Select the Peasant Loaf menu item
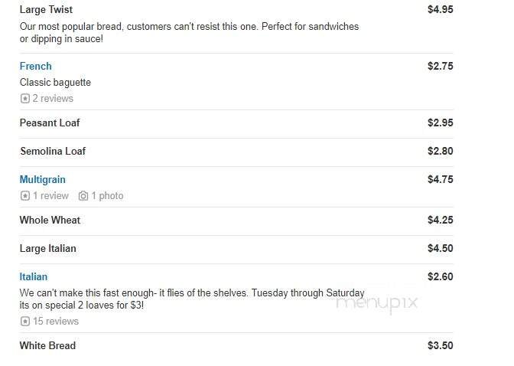The image size is (514, 366). pos(50,123)
